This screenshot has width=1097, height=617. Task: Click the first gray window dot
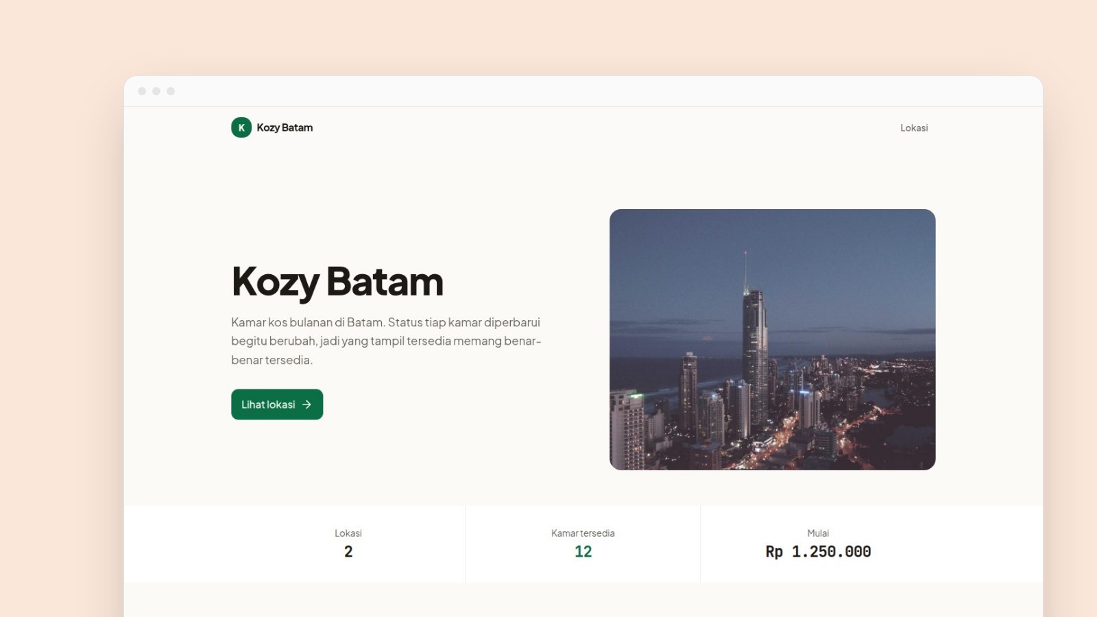click(142, 91)
